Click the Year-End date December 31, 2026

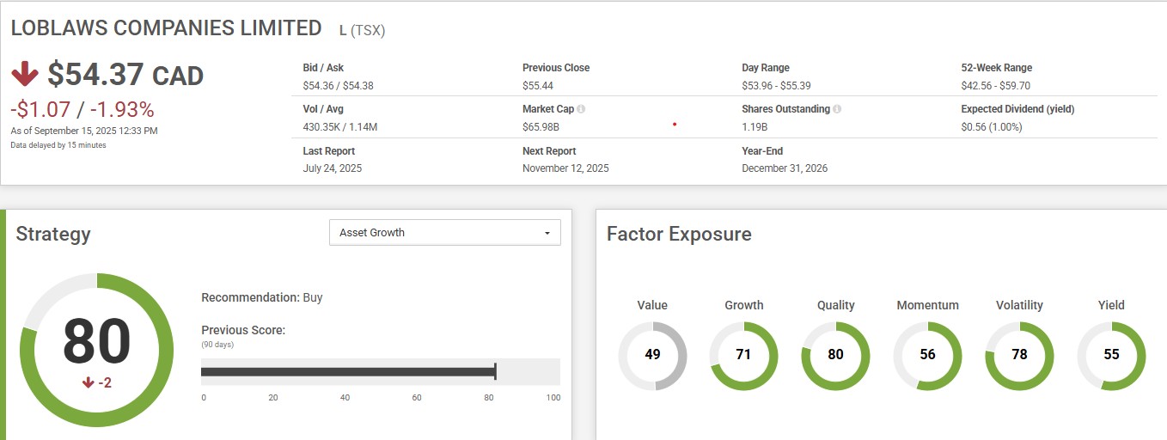(785, 168)
